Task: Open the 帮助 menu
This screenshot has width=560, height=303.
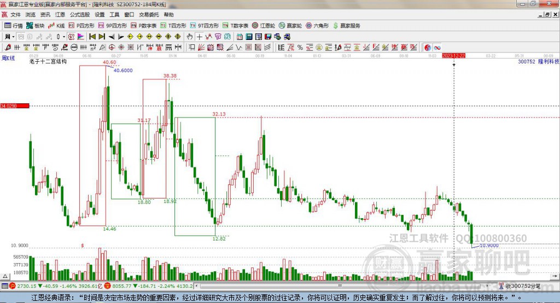Action: (168, 15)
